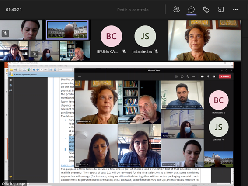Screen dimensions: 248x186
Task: Toggle camera in shared Teams window
Action: (202, 76)
